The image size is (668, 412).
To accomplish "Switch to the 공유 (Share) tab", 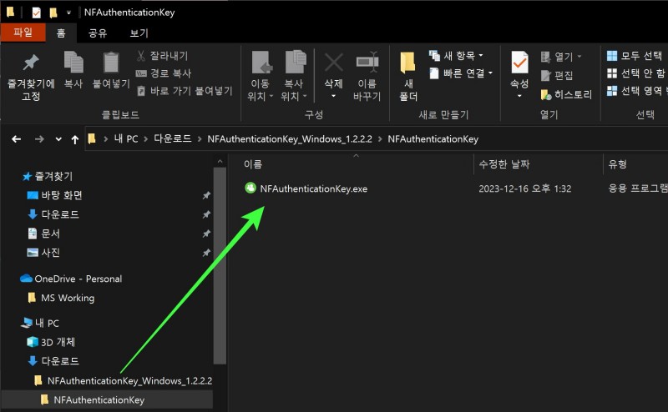I will coord(98,33).
